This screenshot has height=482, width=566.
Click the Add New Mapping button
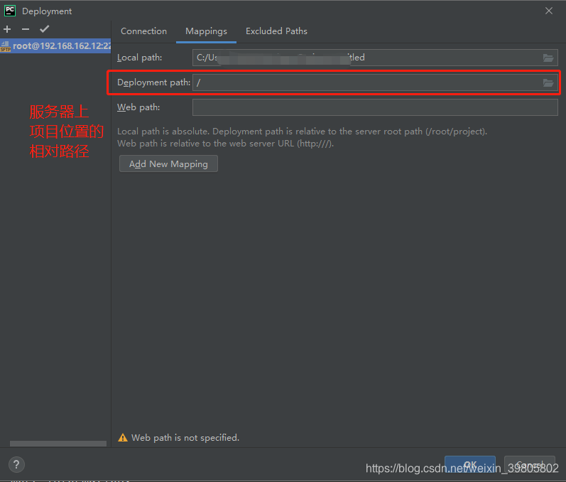(x=168, y=164)
